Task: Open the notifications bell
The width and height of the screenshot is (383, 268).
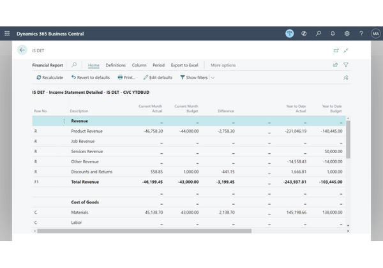Action: (x=333, y=34)
